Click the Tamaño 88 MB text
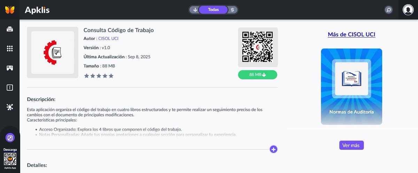Viewport: 418px width, 173px height. click(99, 66)
